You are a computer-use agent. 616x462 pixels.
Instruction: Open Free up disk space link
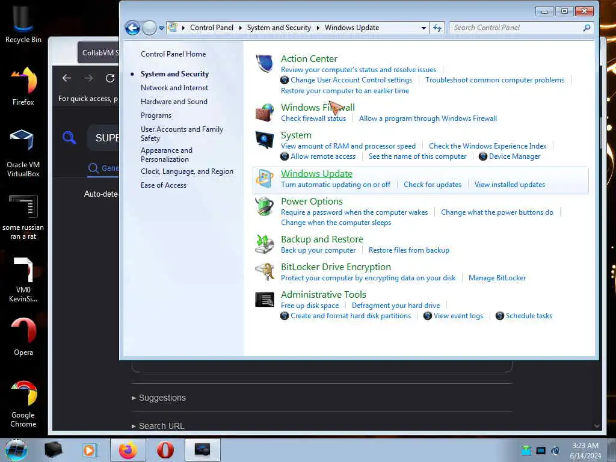310,305
